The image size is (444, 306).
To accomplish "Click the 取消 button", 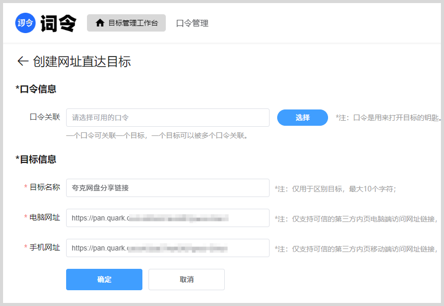I will pyautogui.click(x=187, y=280).
